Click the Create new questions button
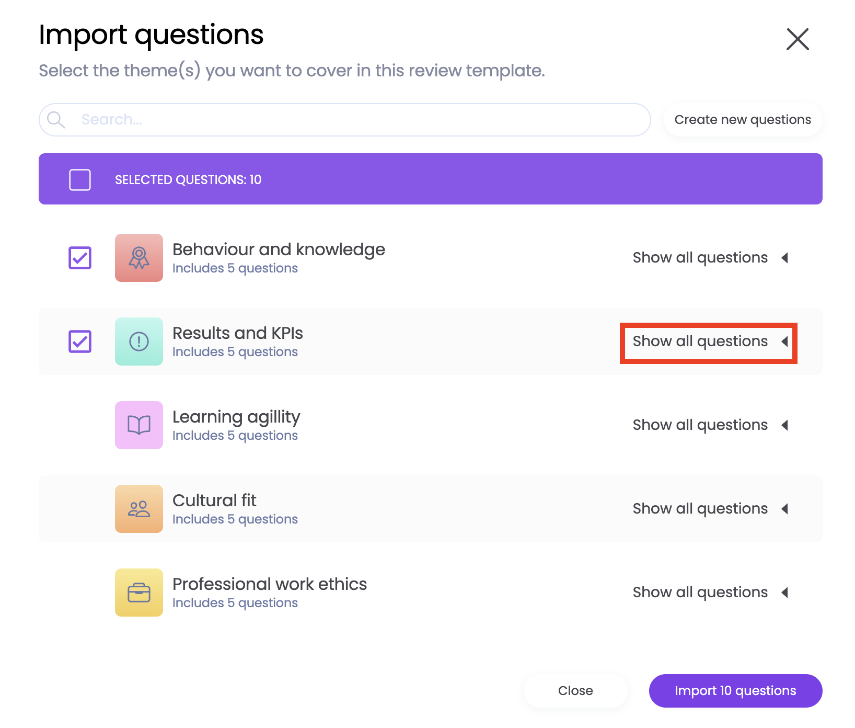This screenshot has height=728, width=855. pos(743,120)
